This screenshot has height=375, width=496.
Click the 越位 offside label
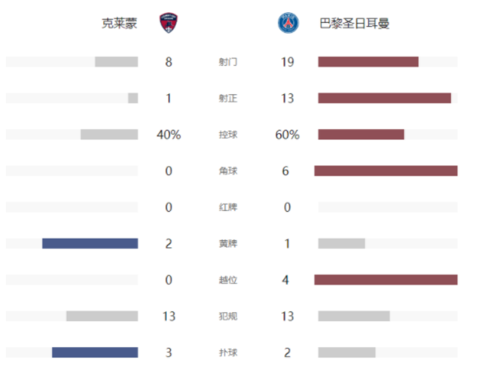[228, 280]
